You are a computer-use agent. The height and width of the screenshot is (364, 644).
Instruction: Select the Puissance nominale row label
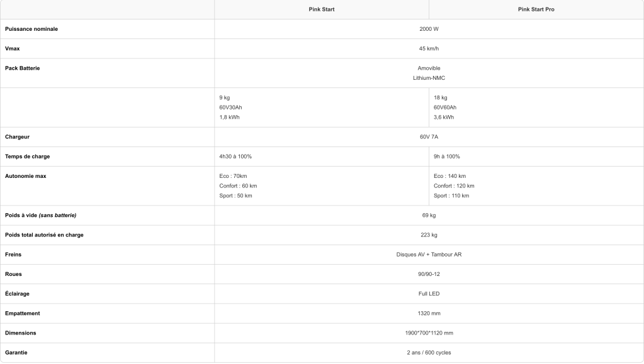click(31, 29)
